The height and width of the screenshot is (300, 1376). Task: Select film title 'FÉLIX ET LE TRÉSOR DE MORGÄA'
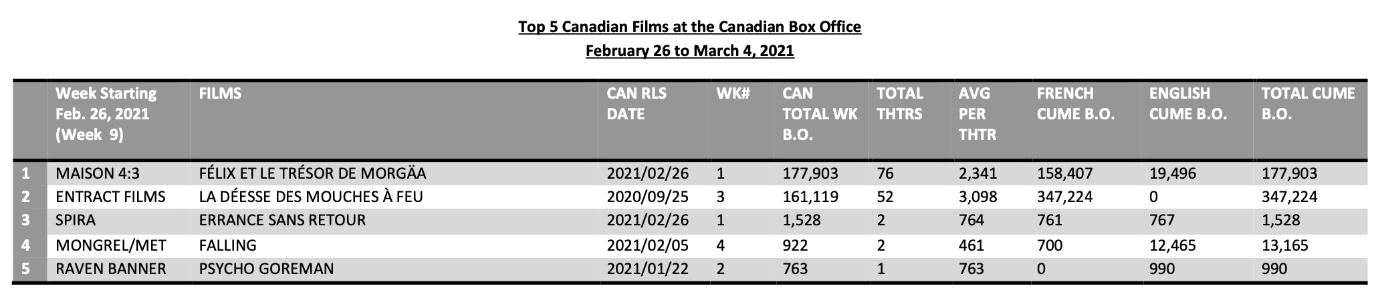coord(312,174)
